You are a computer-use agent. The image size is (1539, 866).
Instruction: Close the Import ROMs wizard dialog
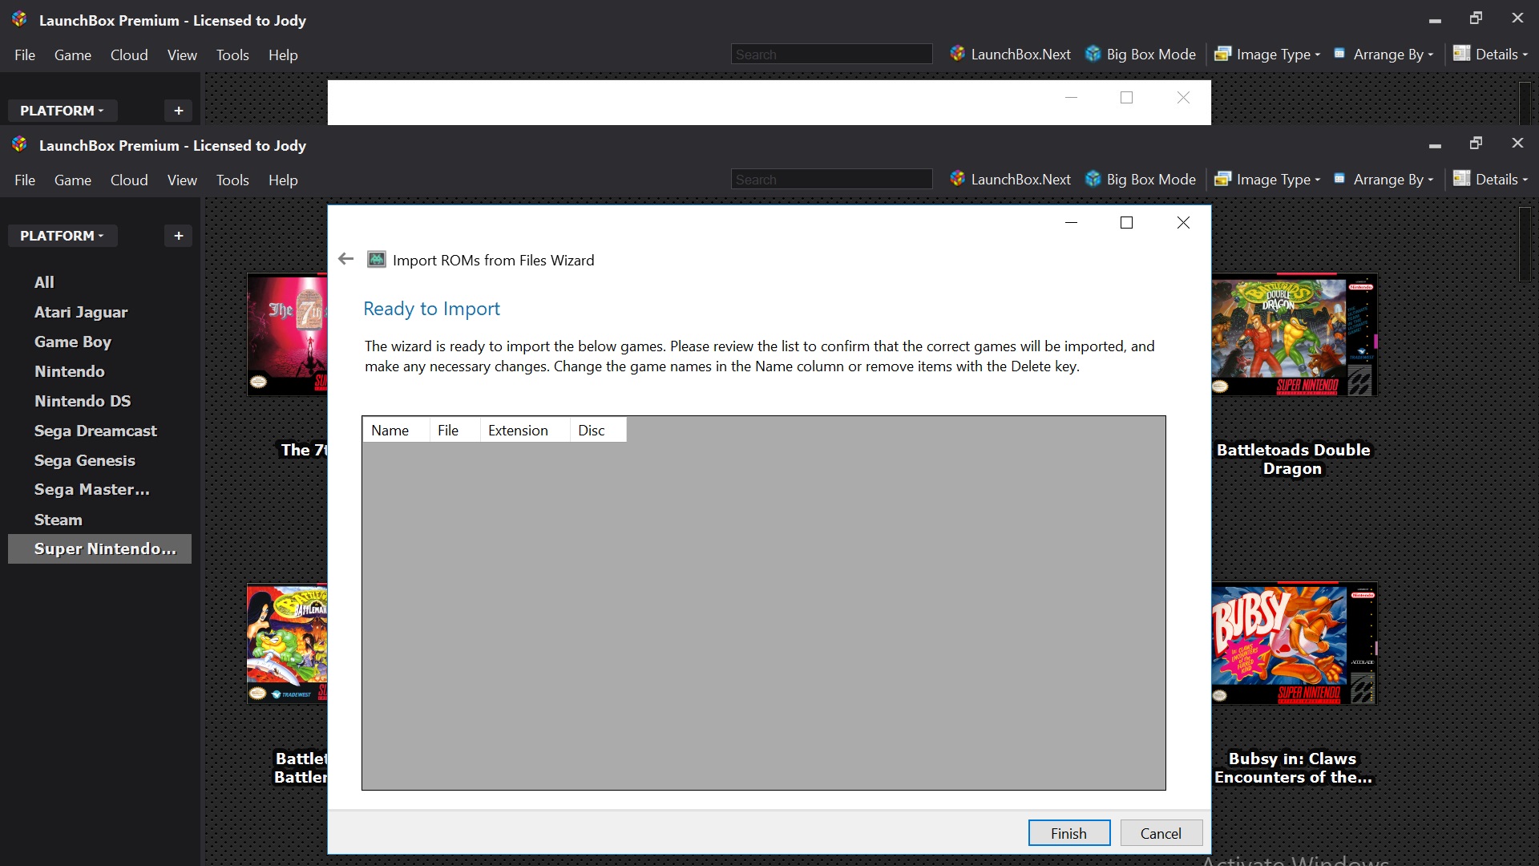(1183, 223)
